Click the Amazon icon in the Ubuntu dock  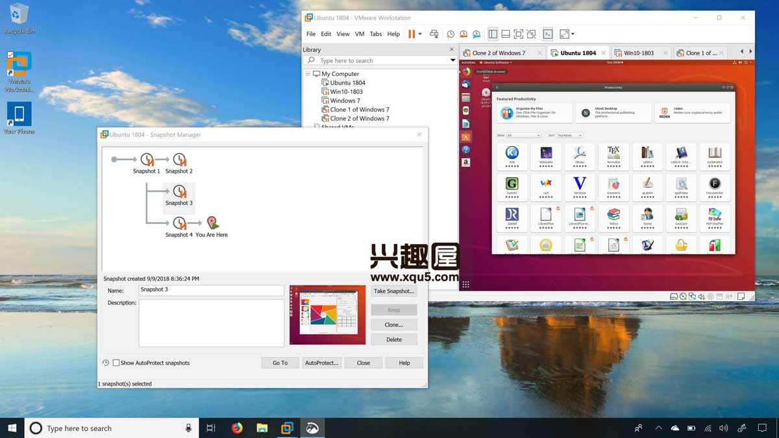coord(466,163)
